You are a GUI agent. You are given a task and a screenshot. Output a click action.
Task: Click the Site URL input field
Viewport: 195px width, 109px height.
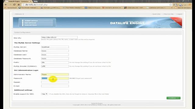[59, 37]
